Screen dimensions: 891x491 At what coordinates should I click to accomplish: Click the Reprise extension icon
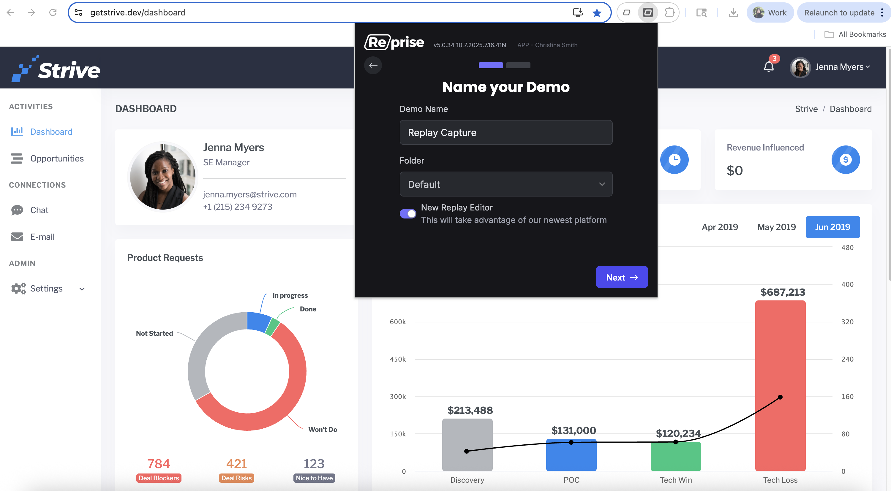pyautogui.click(x=648, y=13)
